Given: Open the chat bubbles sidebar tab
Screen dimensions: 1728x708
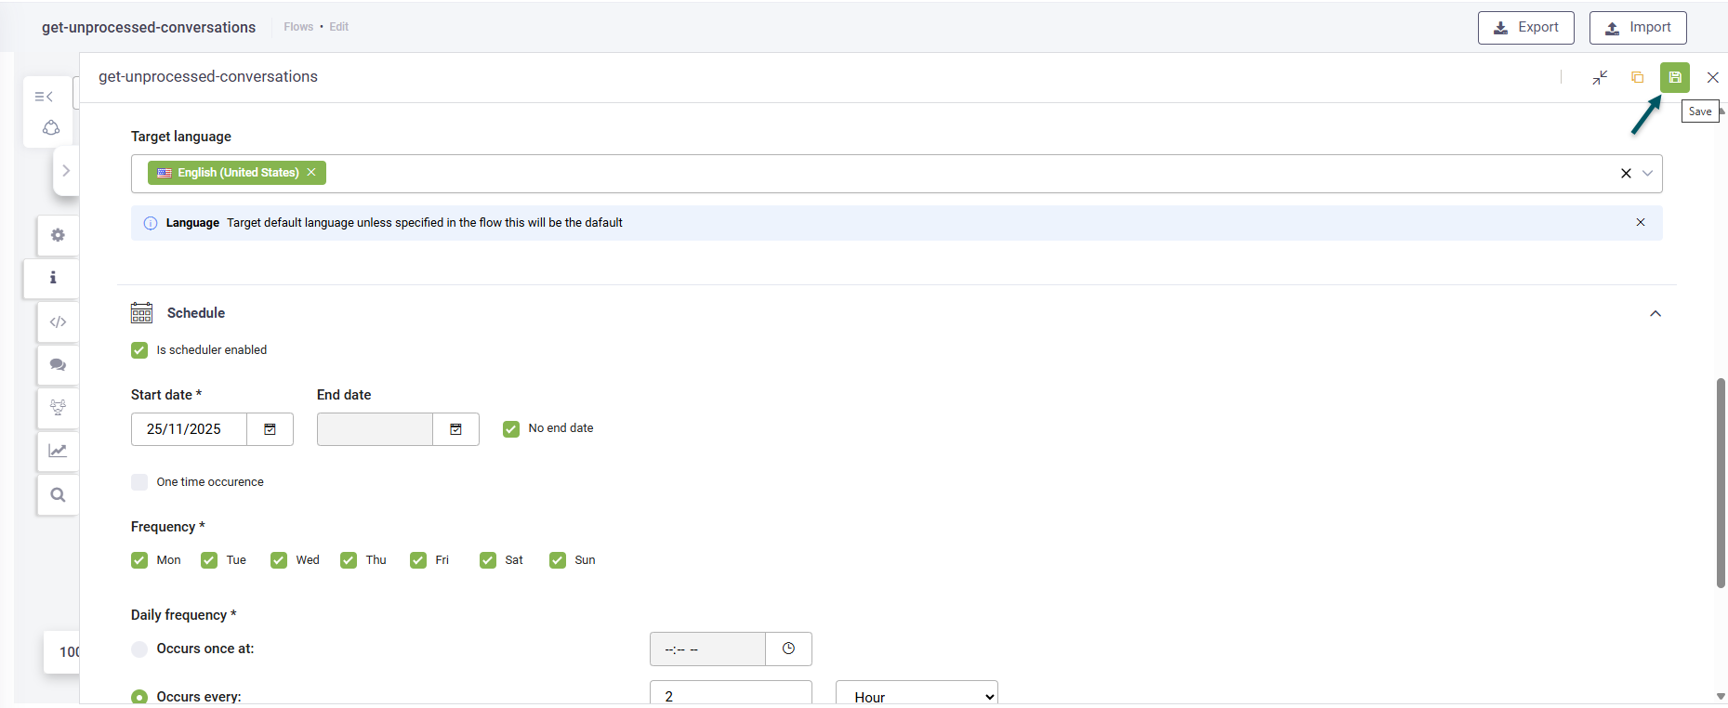Looking at the screenshot, I should pos(58,365).
